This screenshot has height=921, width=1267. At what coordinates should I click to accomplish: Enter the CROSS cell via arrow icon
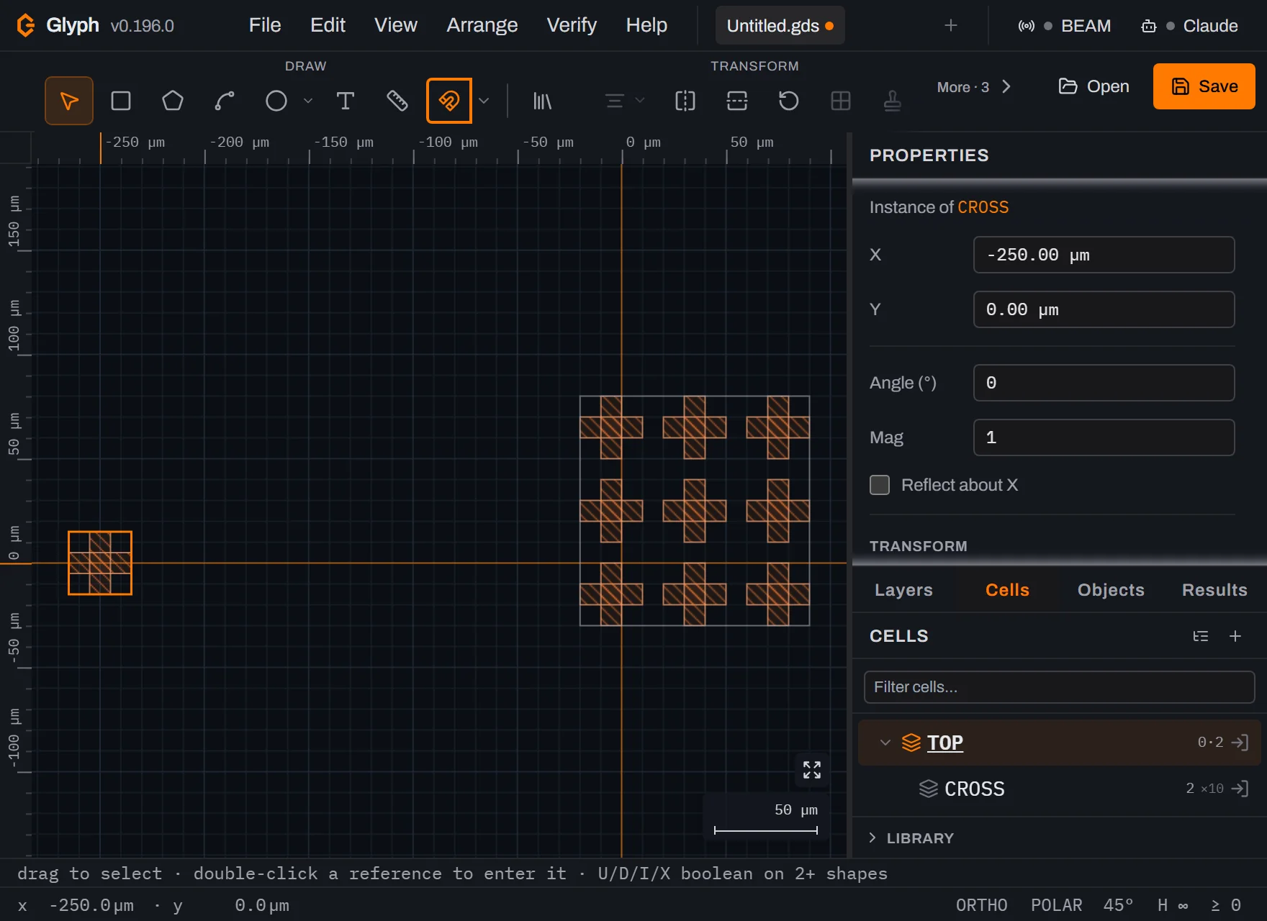click(1240, 789)
